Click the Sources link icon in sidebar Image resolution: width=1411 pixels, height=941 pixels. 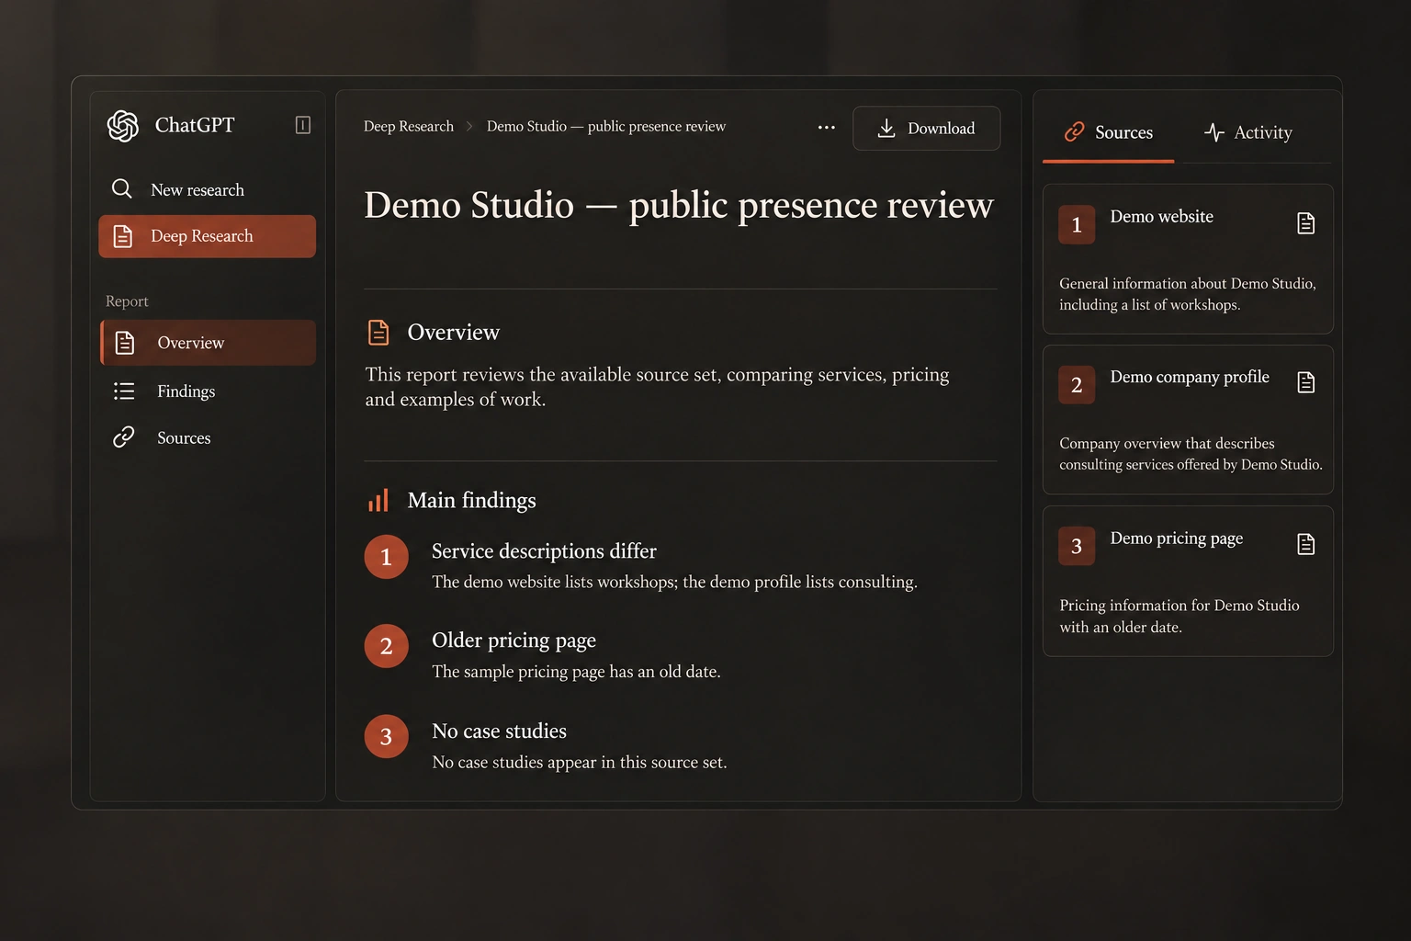tap(124, 437)
